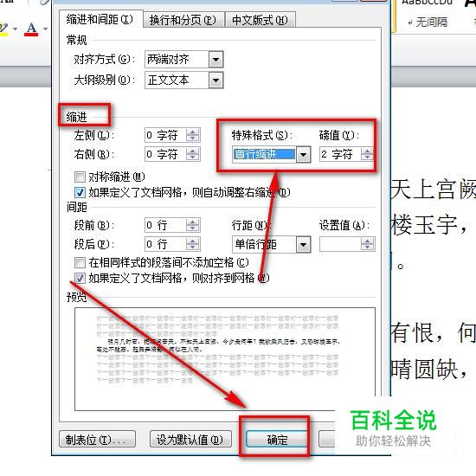This screenshot has width=476, height=476.
Task: Enable 在相同样式的段落间不添加空格 checkbox
Action: click(80, 262)
